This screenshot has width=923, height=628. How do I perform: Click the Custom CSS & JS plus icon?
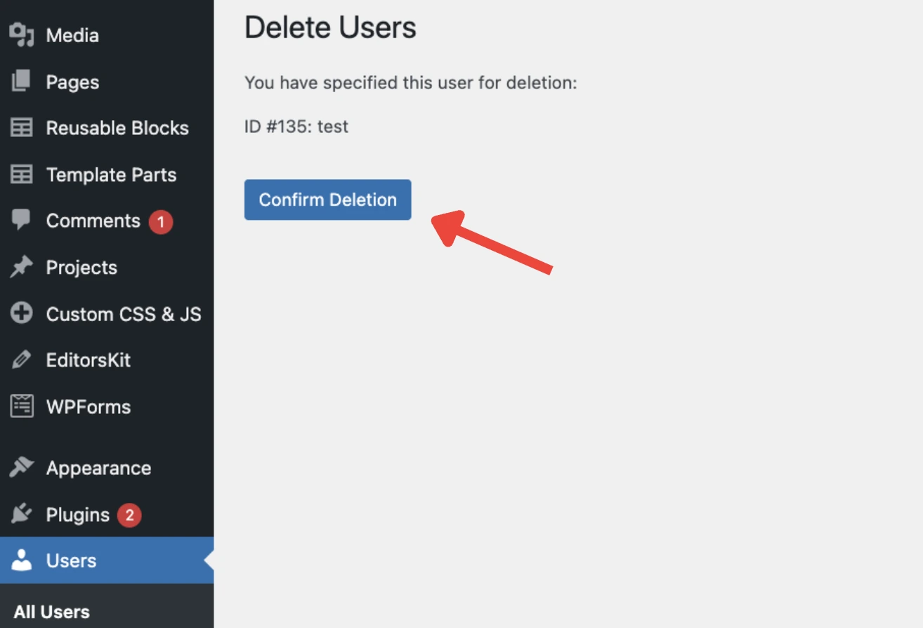click(x=22, y=313)
